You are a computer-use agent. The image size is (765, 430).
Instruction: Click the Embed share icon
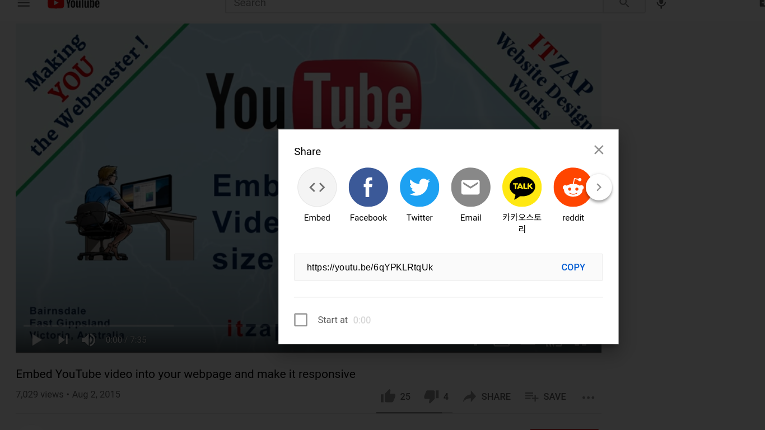[x=317, y=188]
